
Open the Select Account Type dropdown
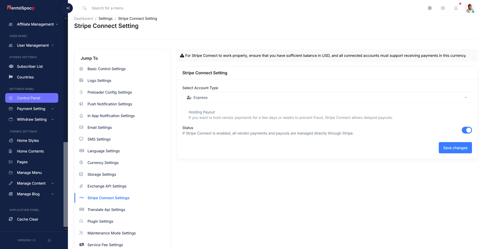tap(327, 98)
